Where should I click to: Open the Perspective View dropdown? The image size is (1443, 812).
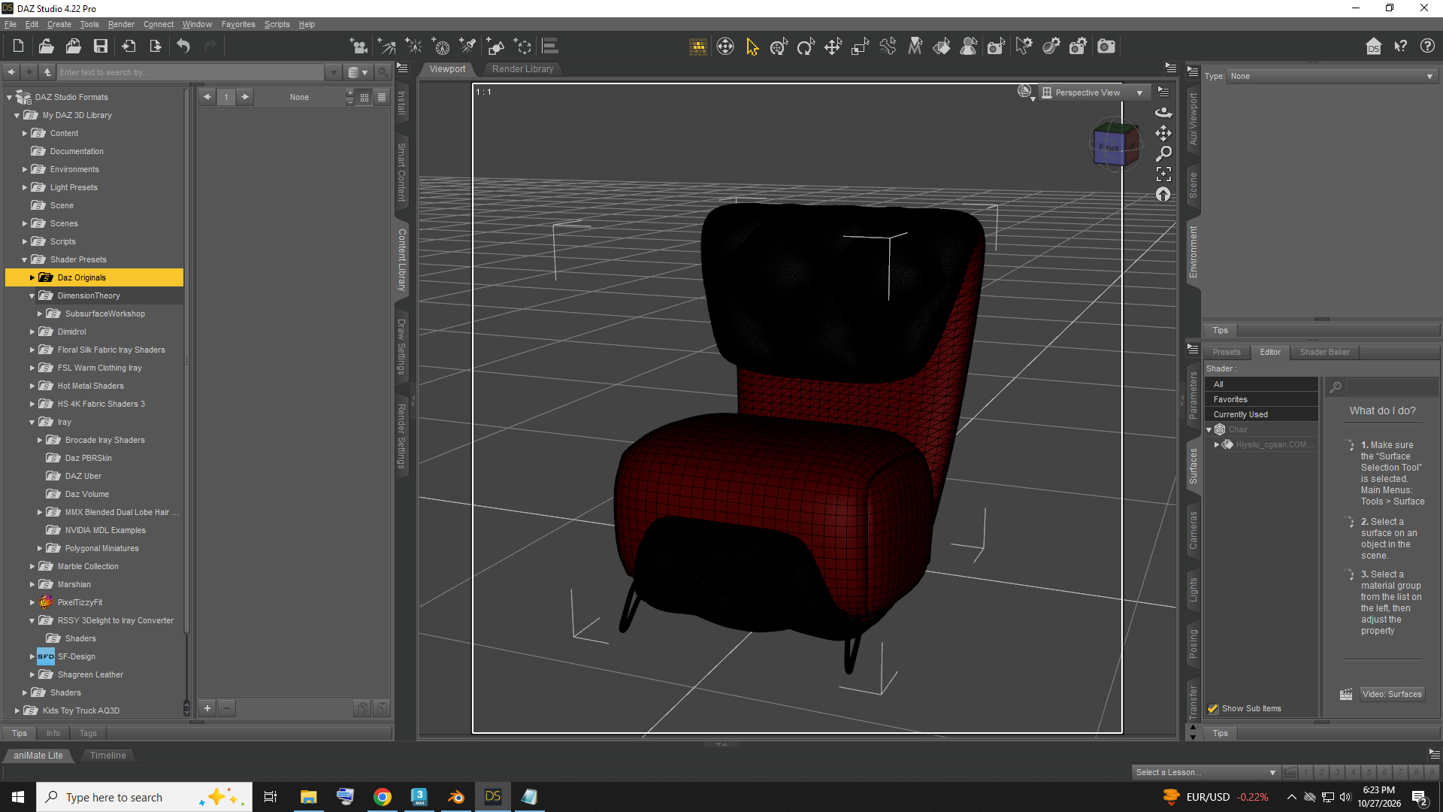[x=1094, y=92]
